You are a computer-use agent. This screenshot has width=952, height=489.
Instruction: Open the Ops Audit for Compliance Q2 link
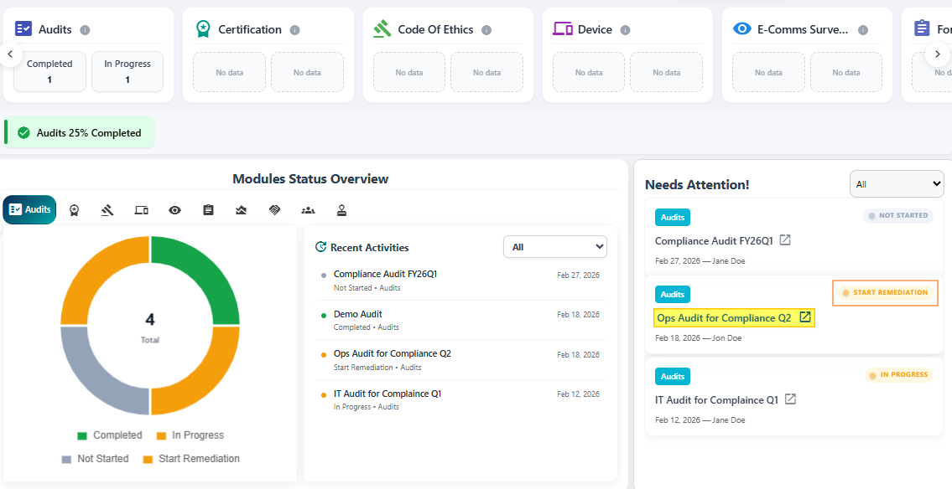[726, 317]
